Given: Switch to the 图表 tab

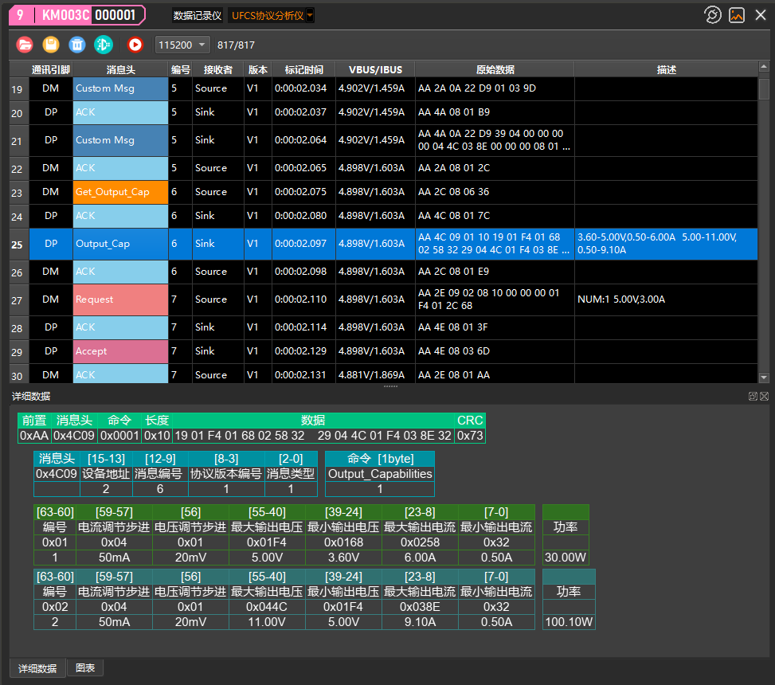Looking at the screenshot, I should pos(84,667).
